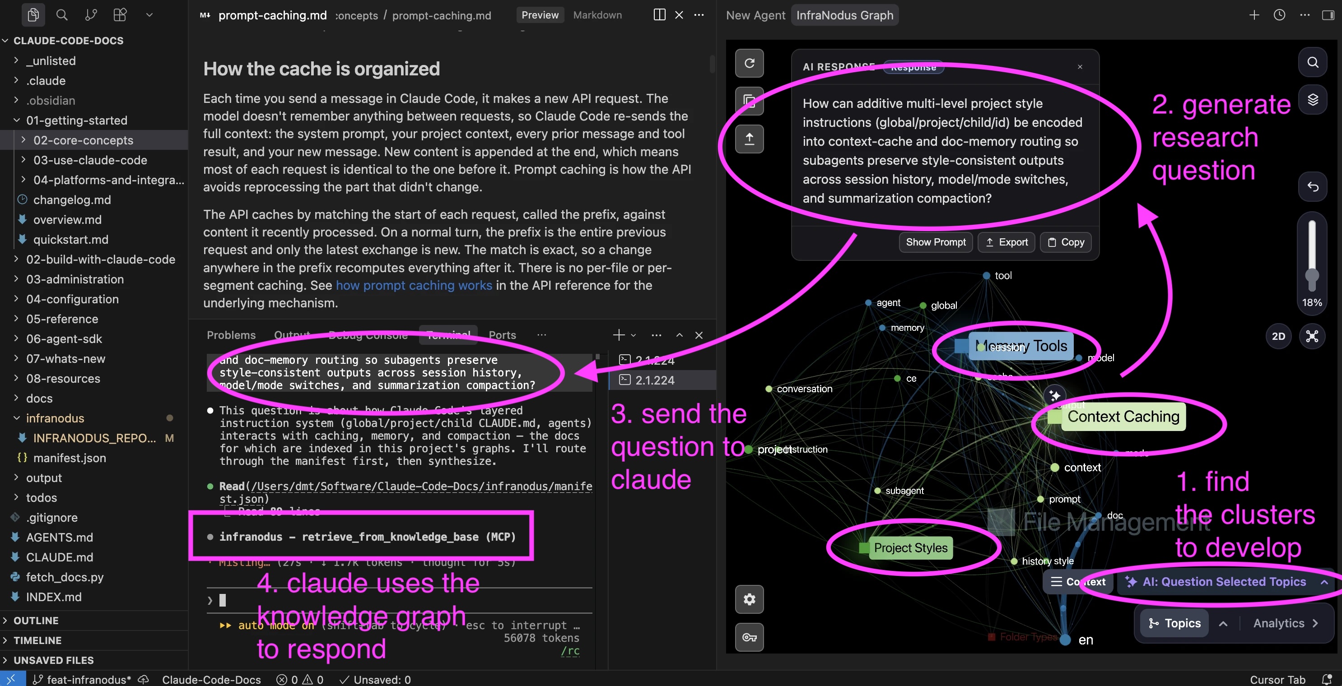
Task: Click the API key icon button
Action: 749,637
